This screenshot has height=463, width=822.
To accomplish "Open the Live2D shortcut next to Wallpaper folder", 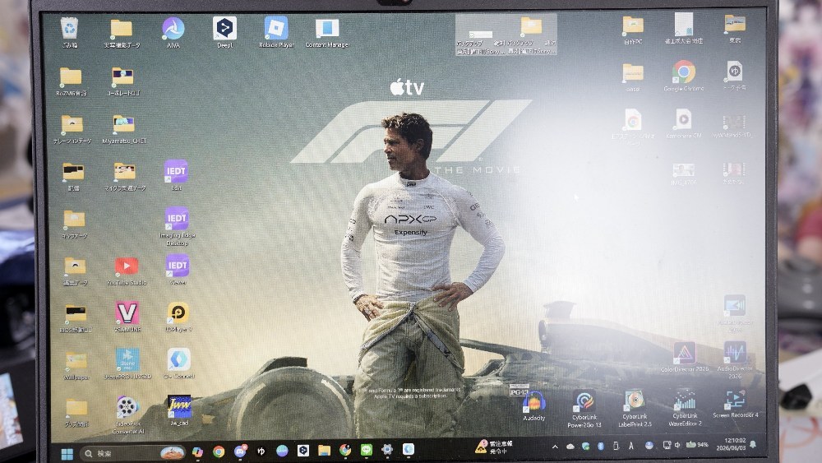I will click(x=127, y=363).
